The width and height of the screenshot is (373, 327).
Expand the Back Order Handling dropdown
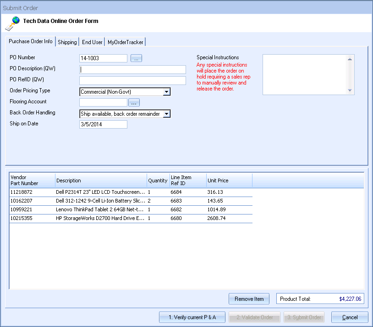tap(167, 114)
